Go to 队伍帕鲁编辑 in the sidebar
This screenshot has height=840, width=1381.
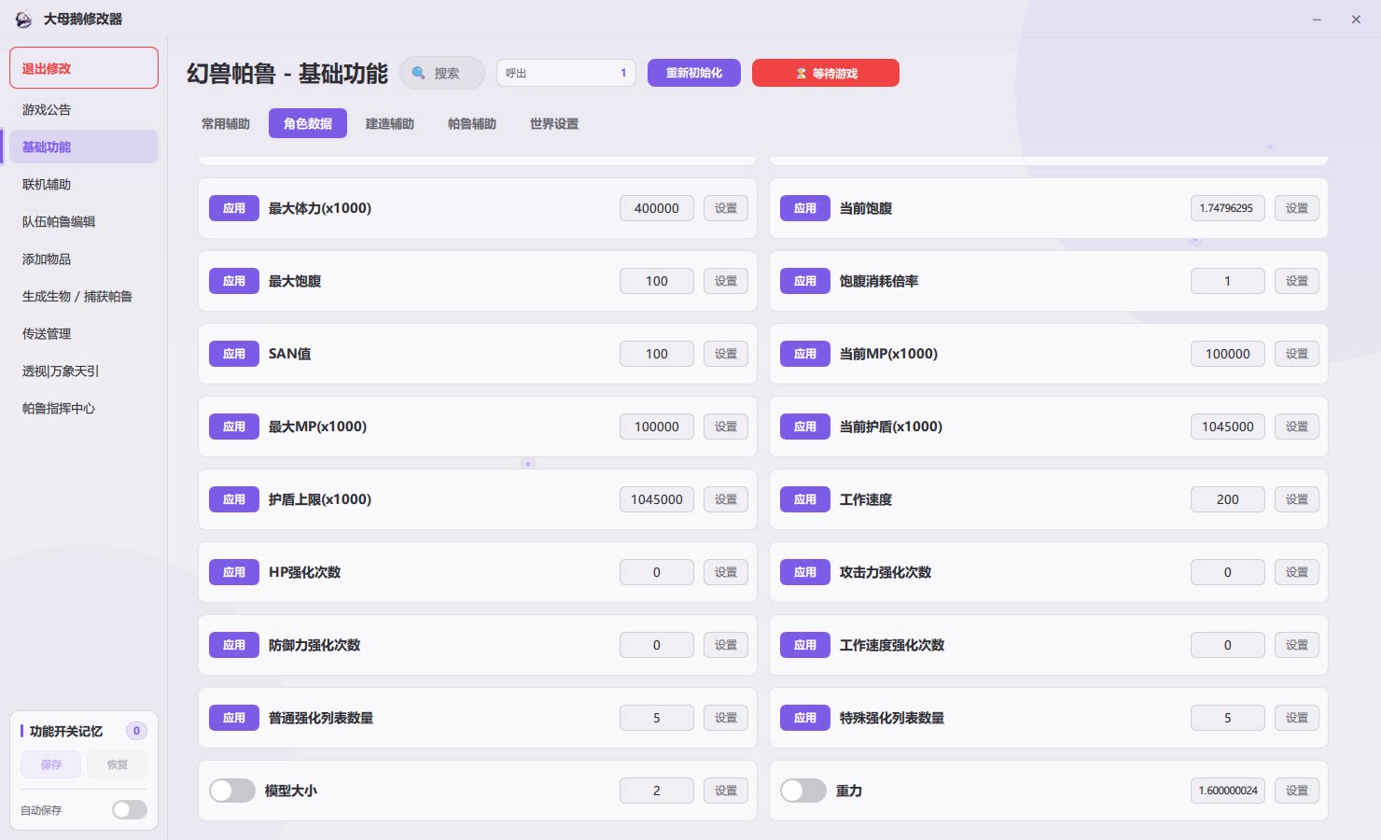coord(84,221)
